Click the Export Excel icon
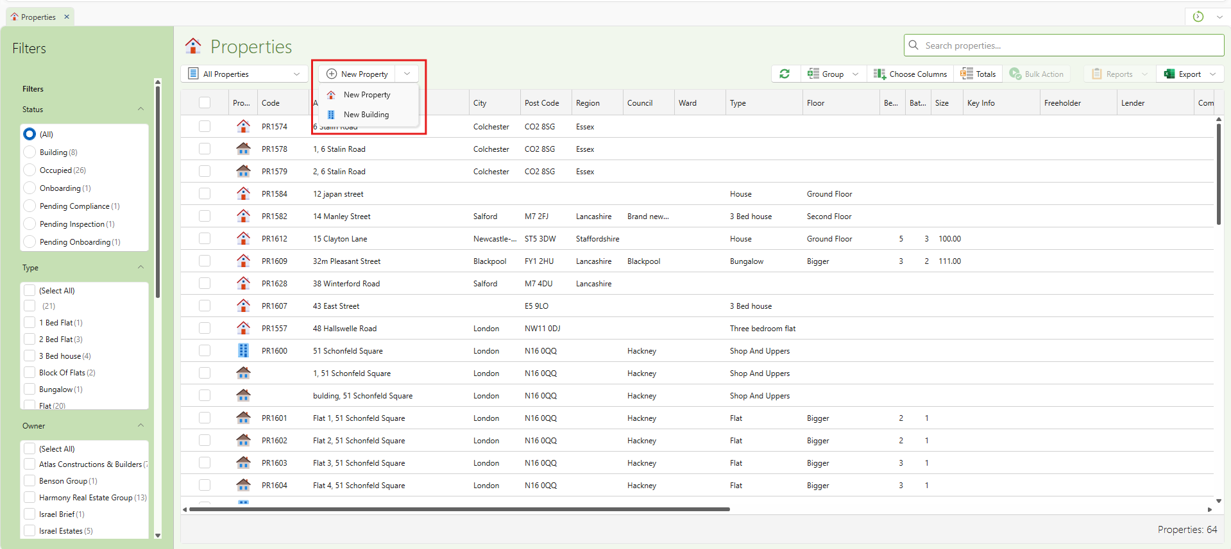Screen dimensions: 1231x549 coord(1169,74)
